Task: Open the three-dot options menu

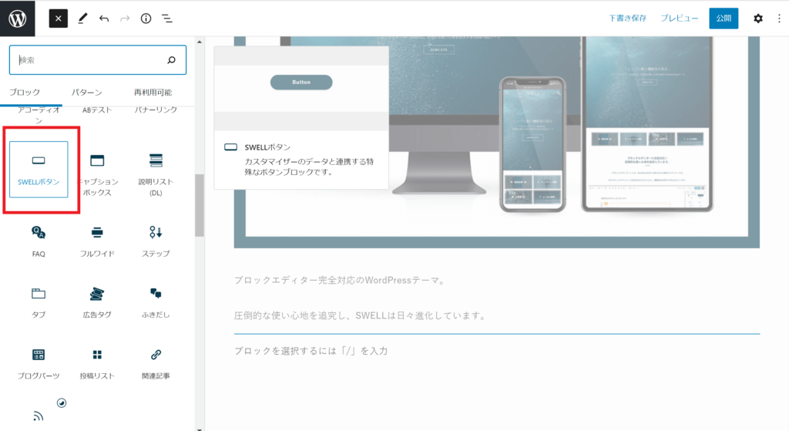Action: pos(780,19)
